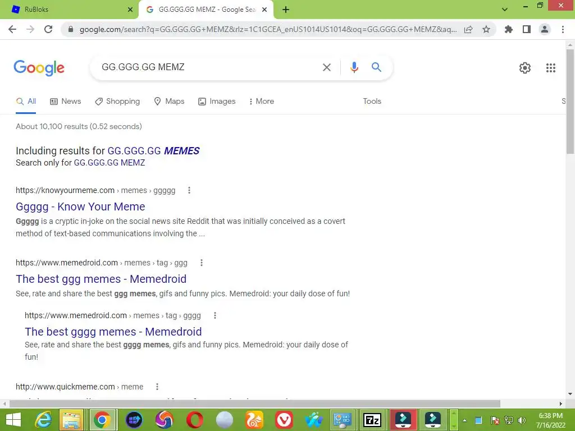Screen dimensions: 575x431
Task: Switch to the Shopping results tab
Action: click(117, 102)
